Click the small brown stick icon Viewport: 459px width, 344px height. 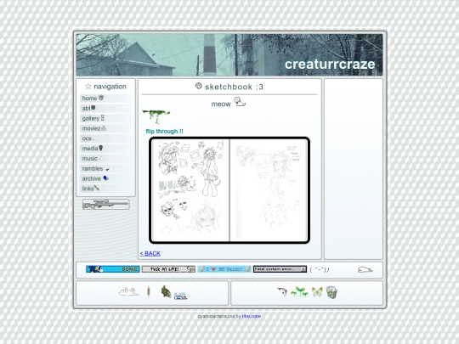click(x=149, y=291)
